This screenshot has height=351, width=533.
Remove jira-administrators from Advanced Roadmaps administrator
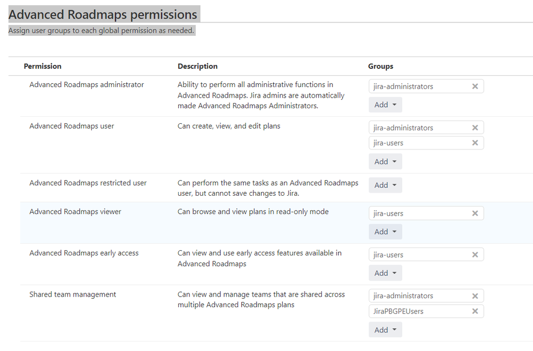point(475,86)
